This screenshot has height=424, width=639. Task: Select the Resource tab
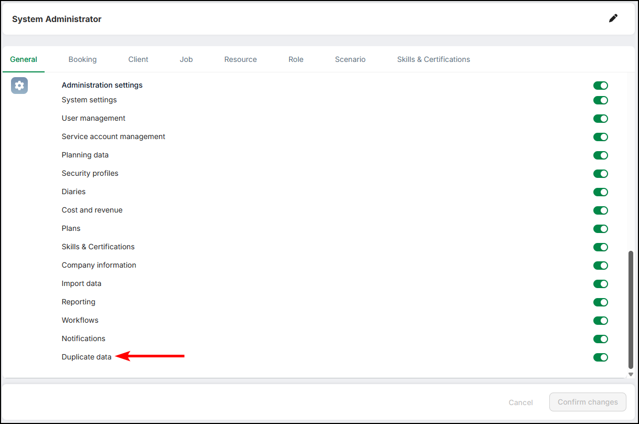pos(240,59)
